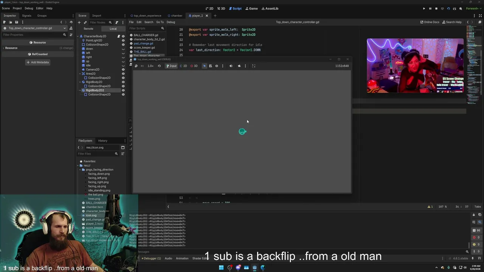484x272 pixels.
Task: Mute game audio speaker icon
Action: click(231, 66)
